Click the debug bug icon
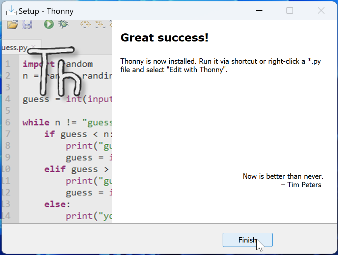 pyautogui.click(x=63, y=24)
